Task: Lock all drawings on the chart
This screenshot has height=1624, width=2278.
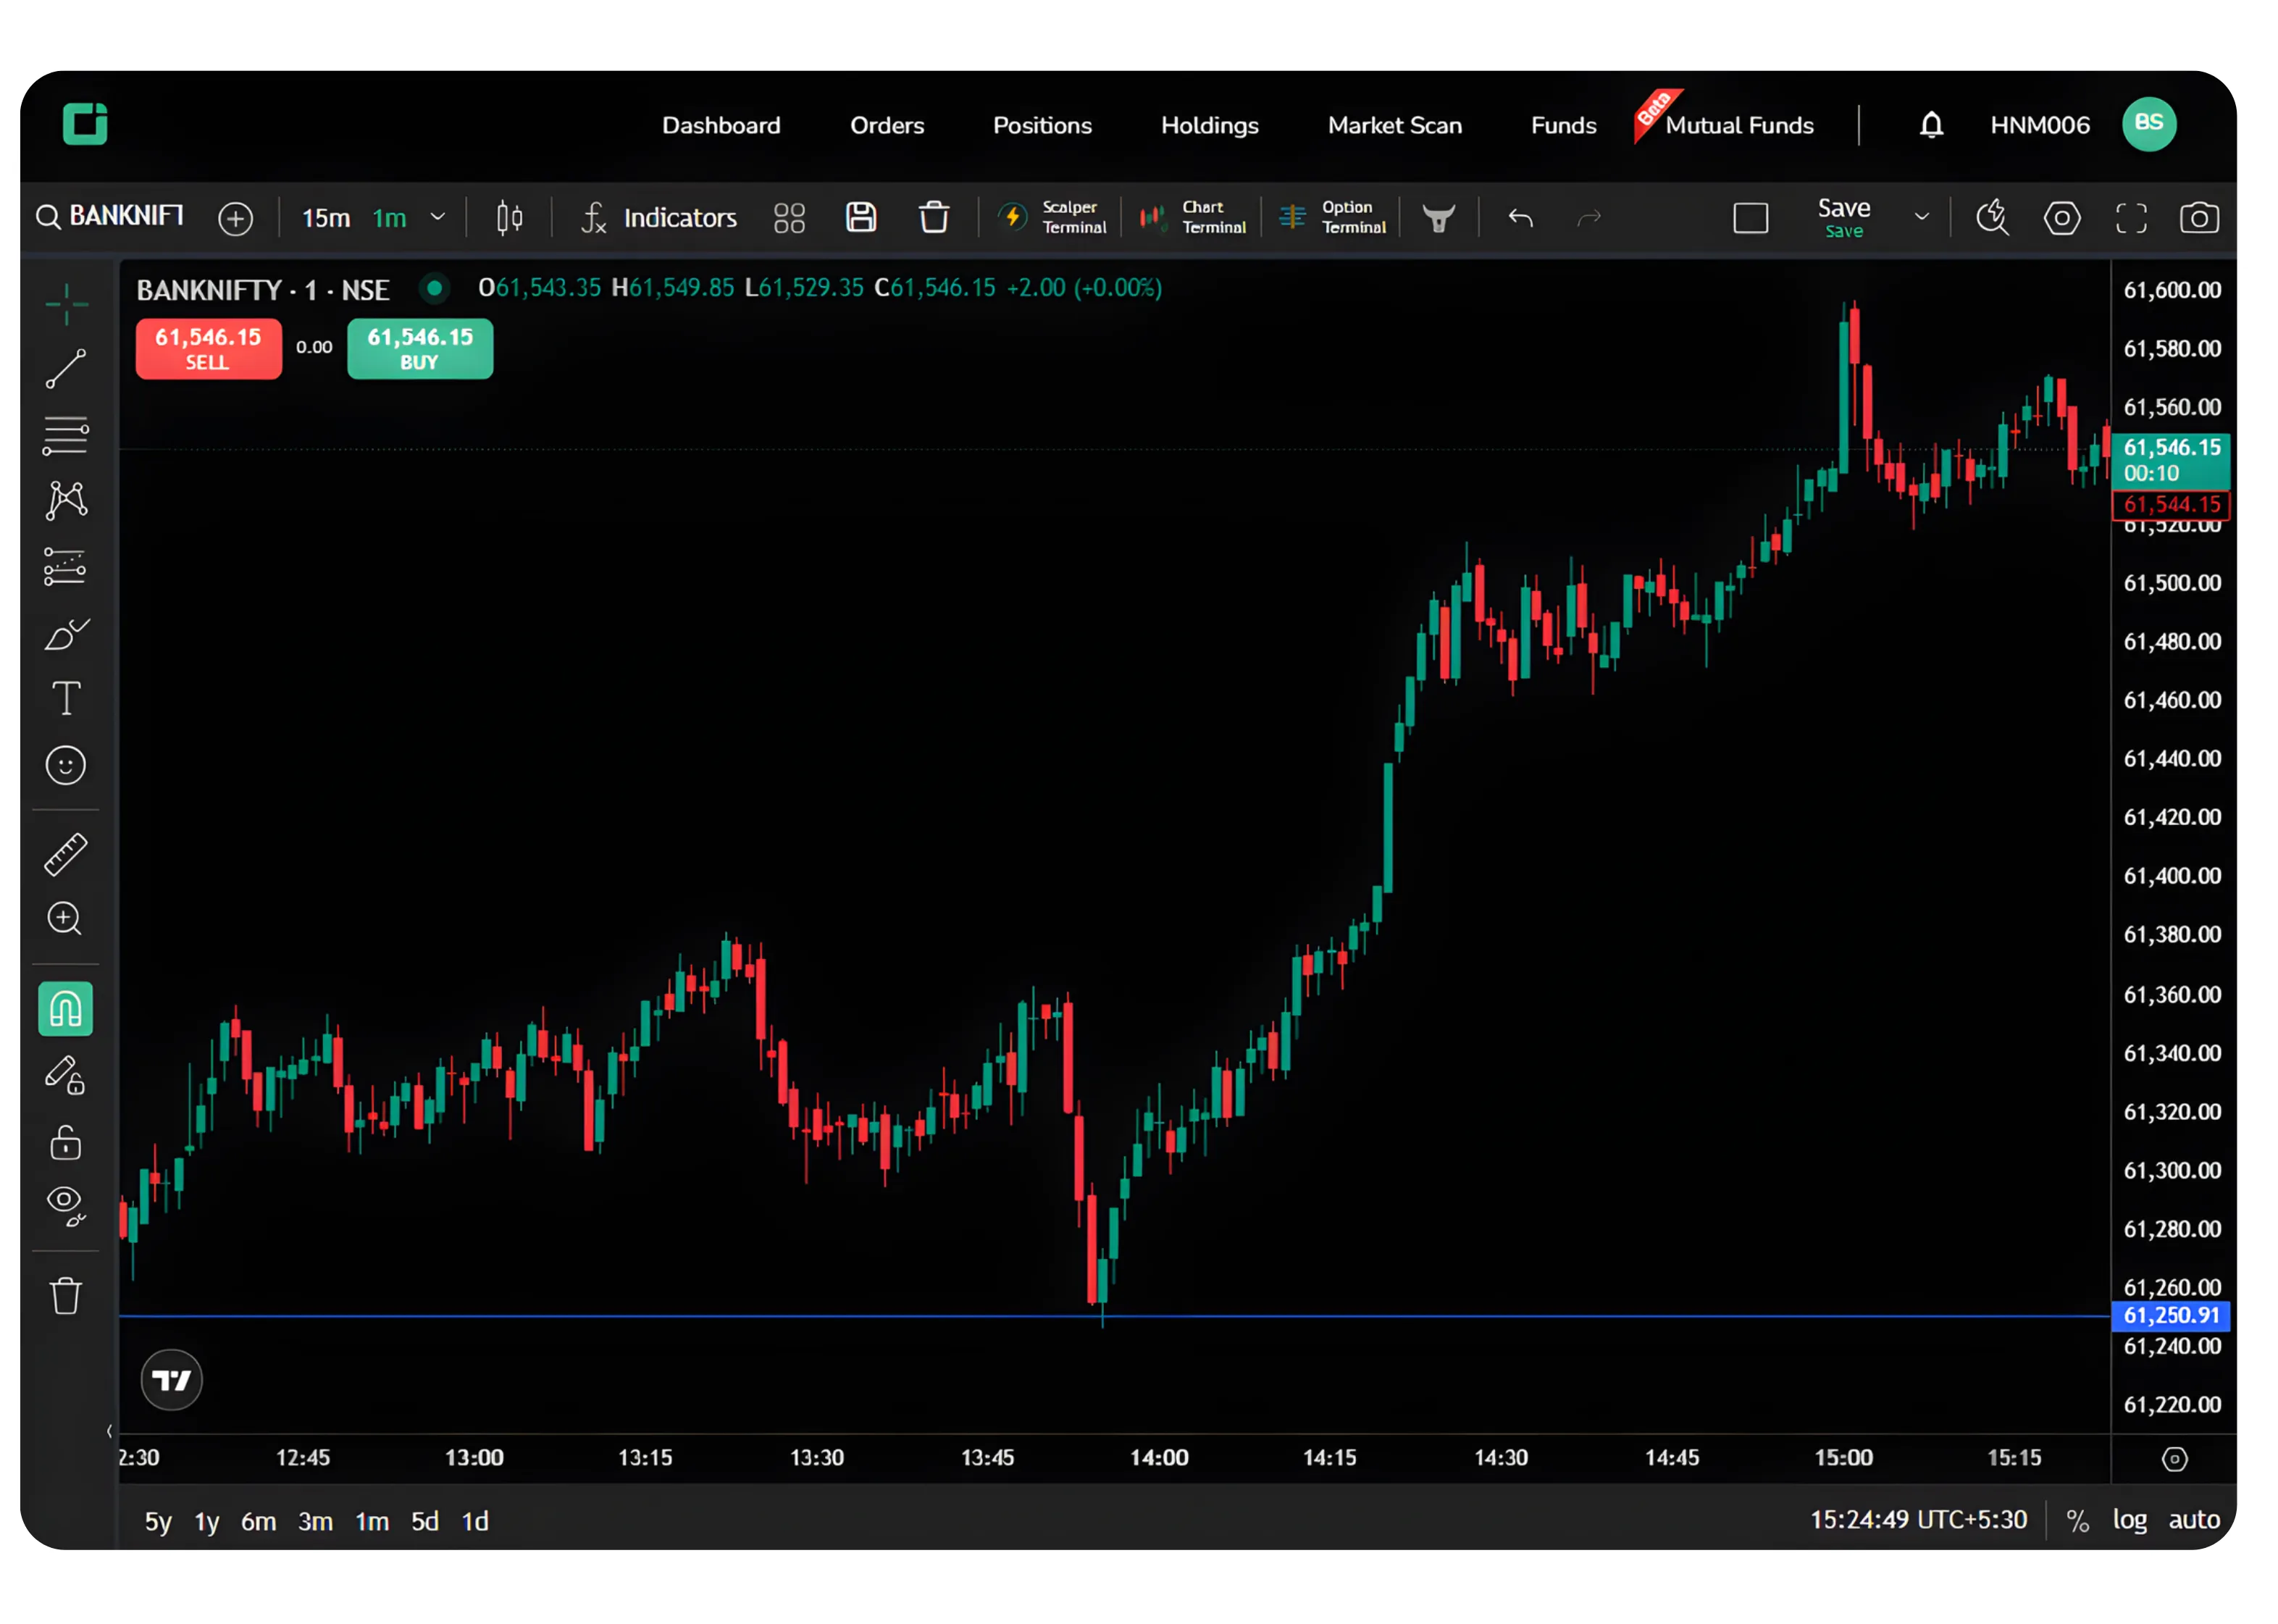Action: [x=65, y=1144]
